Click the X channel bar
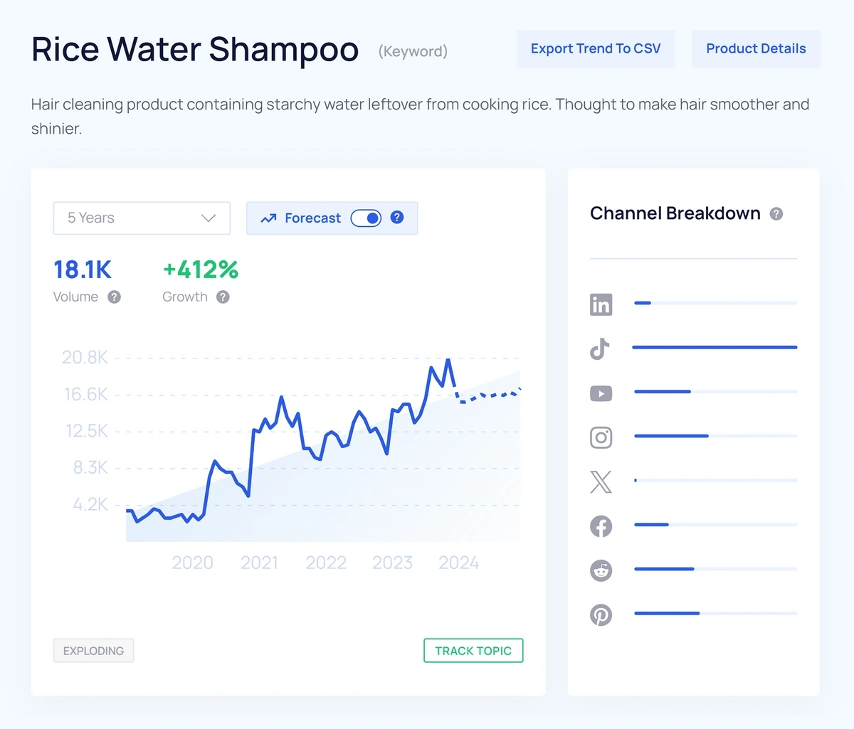Viewport: 854px width, 729px height. (715, 481)
